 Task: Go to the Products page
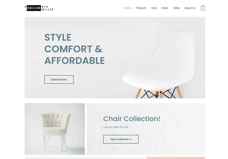click(141, 8)
